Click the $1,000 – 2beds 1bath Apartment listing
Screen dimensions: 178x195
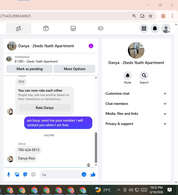36,61
